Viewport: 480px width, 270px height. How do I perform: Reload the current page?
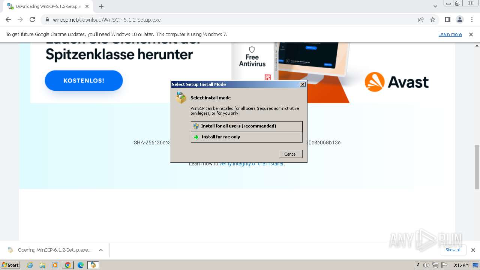point(32,20)
